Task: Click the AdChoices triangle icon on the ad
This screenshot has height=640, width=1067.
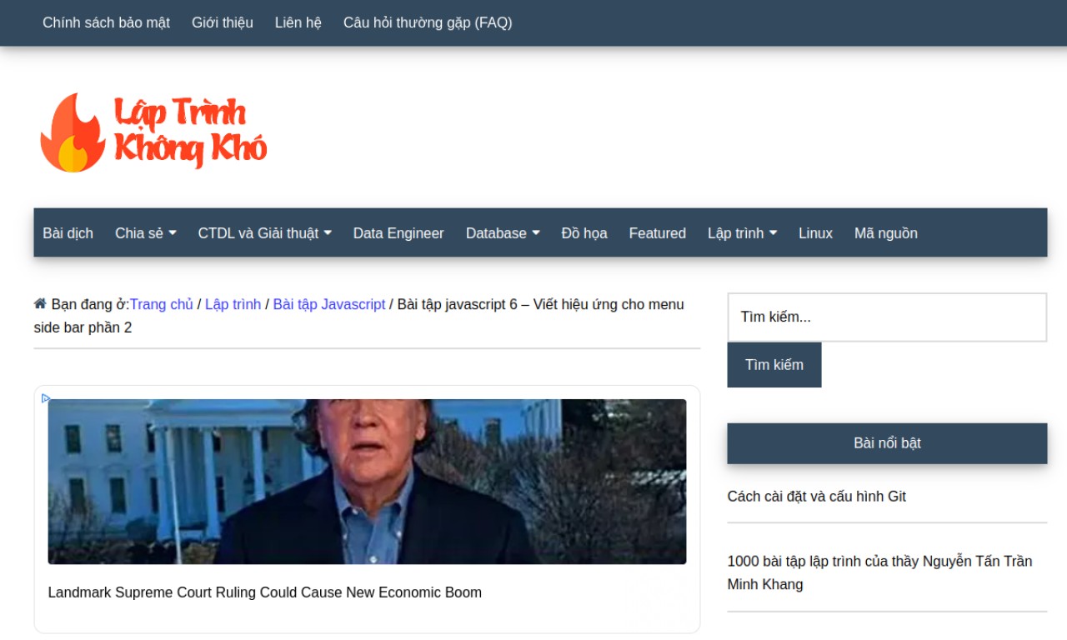Action: pos(46,398)
